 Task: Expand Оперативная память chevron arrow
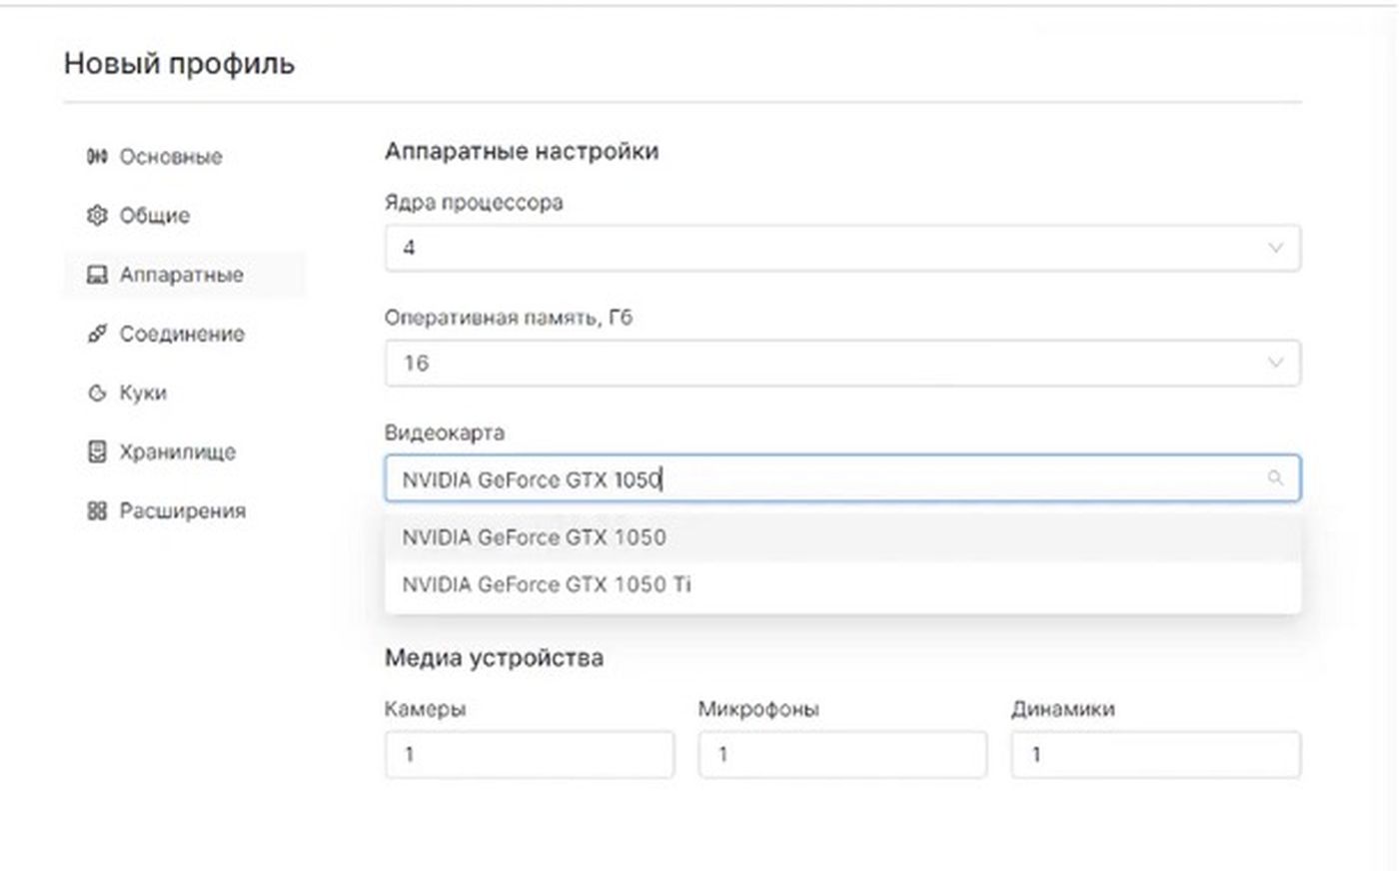[1275, 363]
